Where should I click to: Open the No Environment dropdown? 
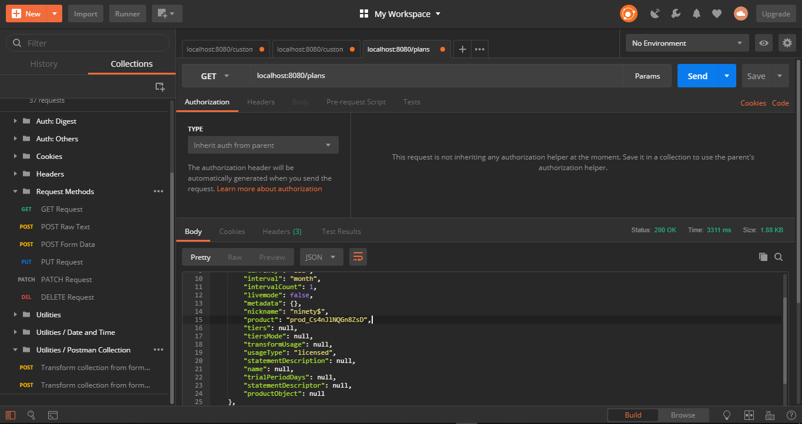point(688,43)
